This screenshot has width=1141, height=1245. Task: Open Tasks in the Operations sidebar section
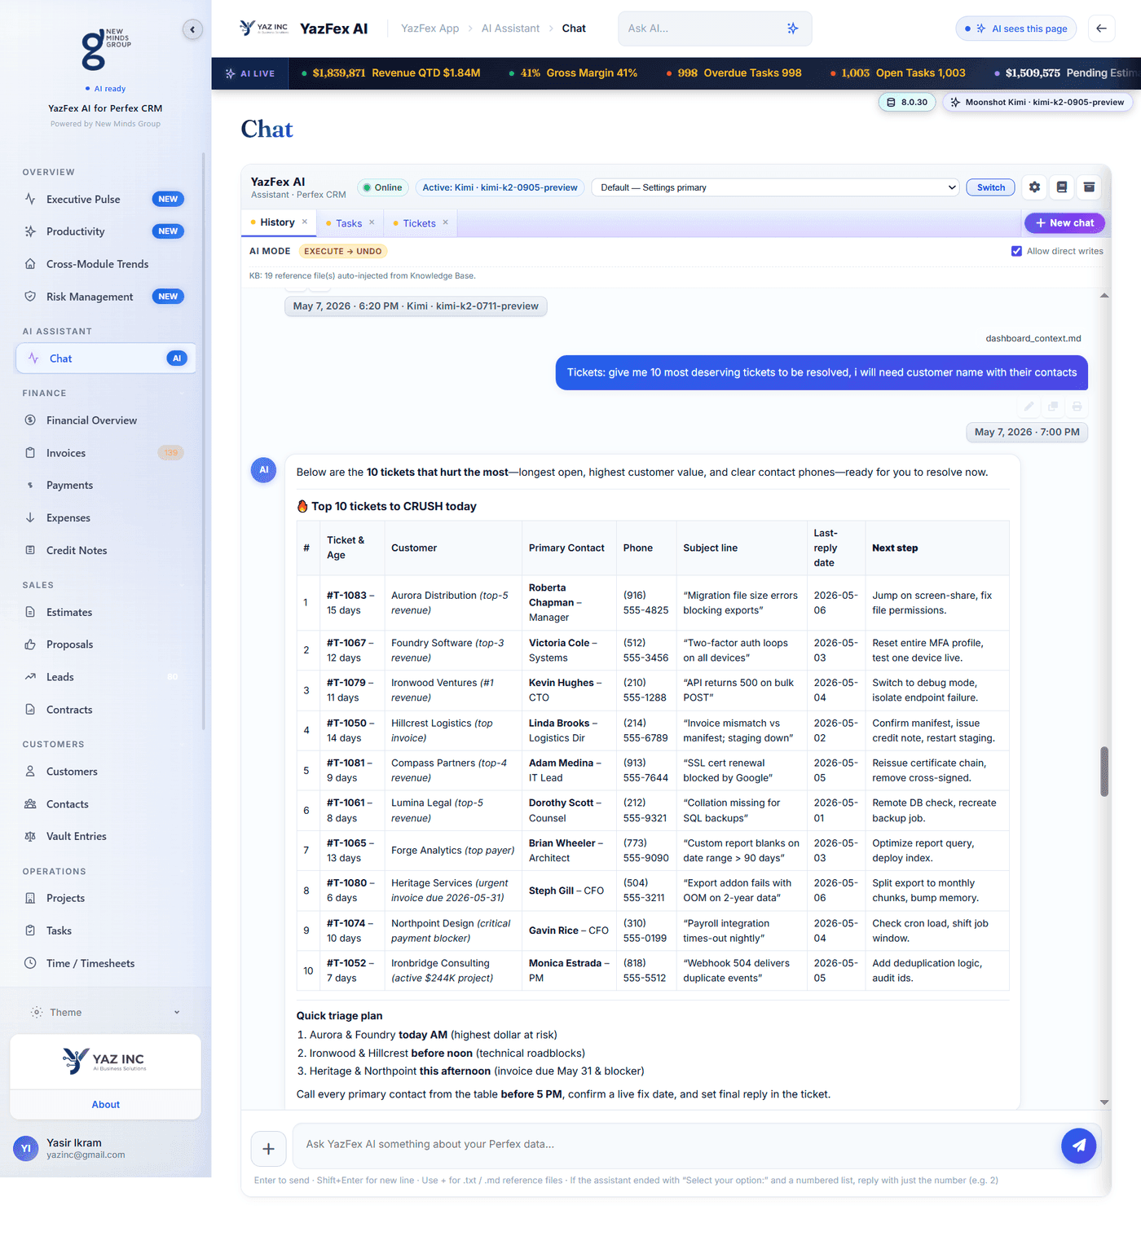point(106,930)
